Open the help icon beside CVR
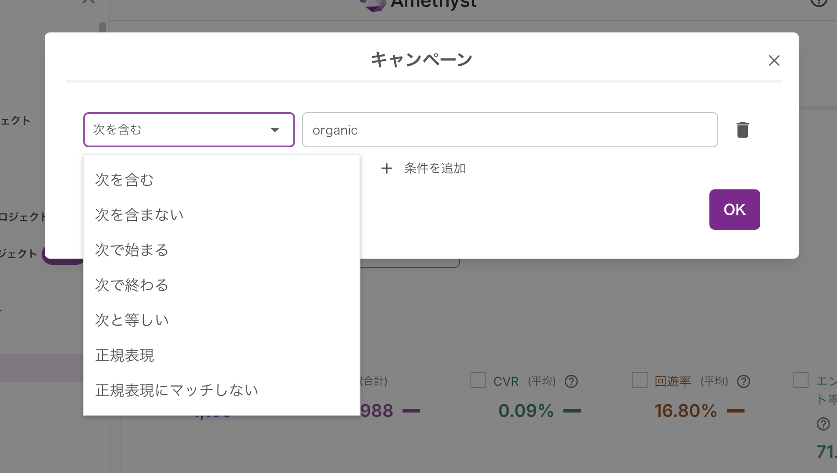837x473 pixels. pos(571,381)
